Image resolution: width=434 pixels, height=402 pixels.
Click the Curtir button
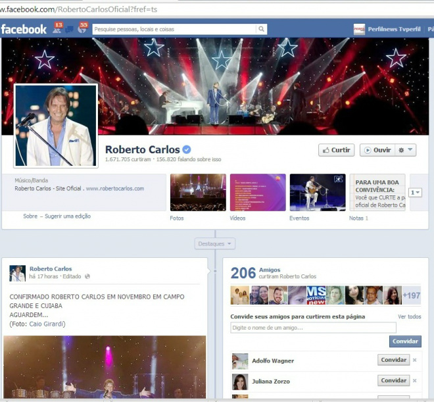[x=336, y=150]
